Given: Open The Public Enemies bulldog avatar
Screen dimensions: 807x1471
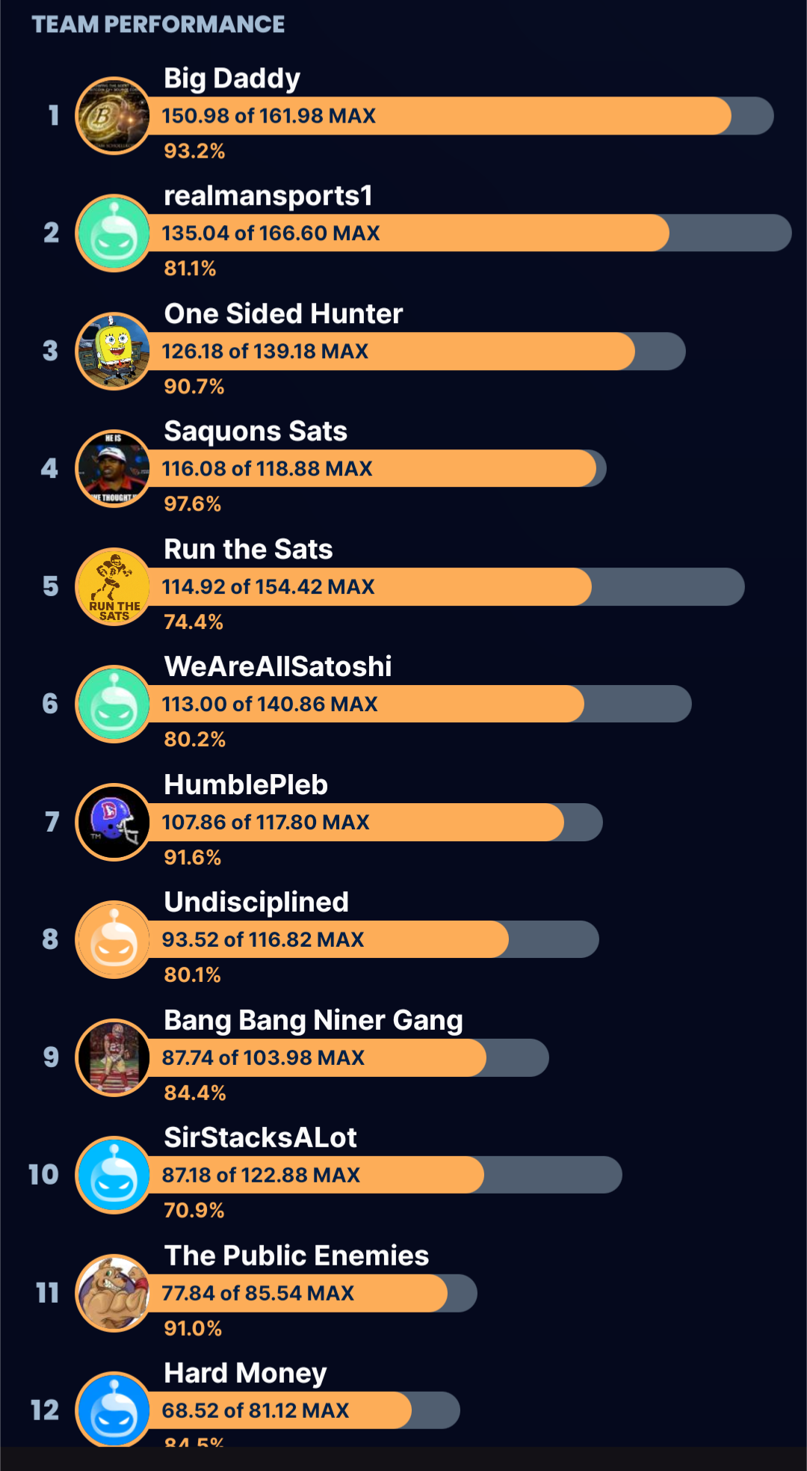Looking at the screenshot, I should (x=114, y=1294).
